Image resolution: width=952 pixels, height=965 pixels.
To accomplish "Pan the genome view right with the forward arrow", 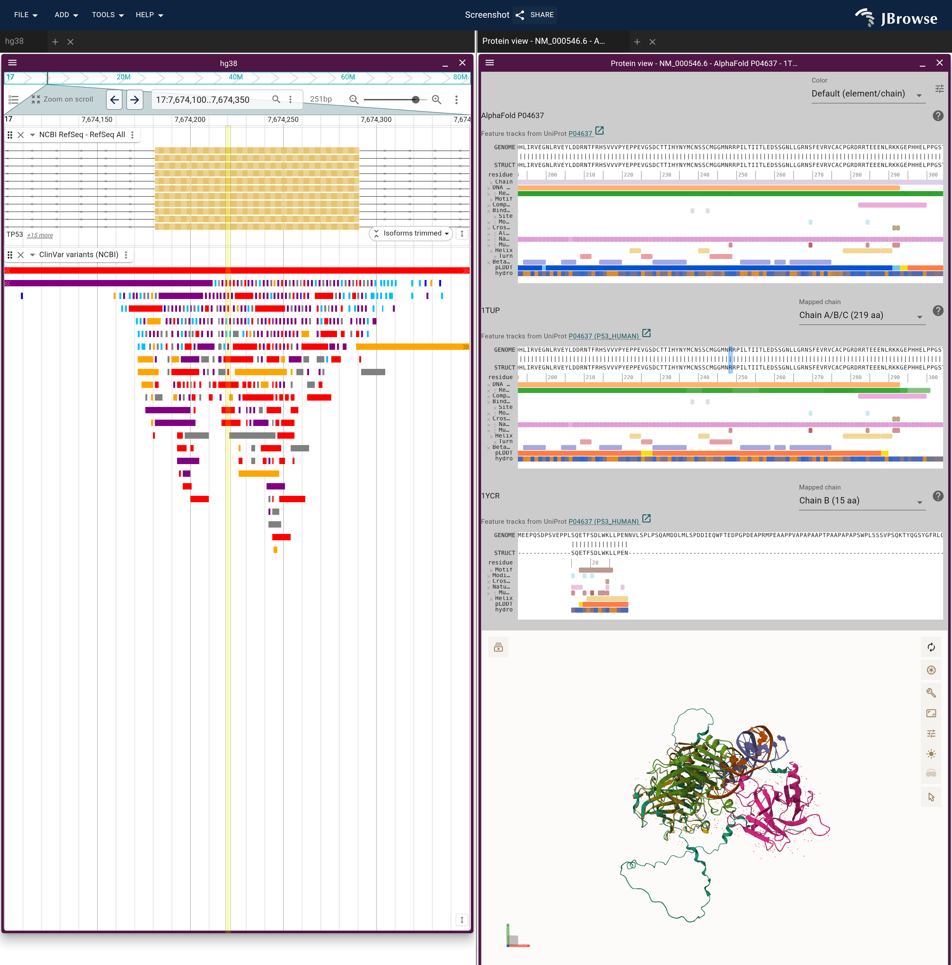I will [135, 99].
